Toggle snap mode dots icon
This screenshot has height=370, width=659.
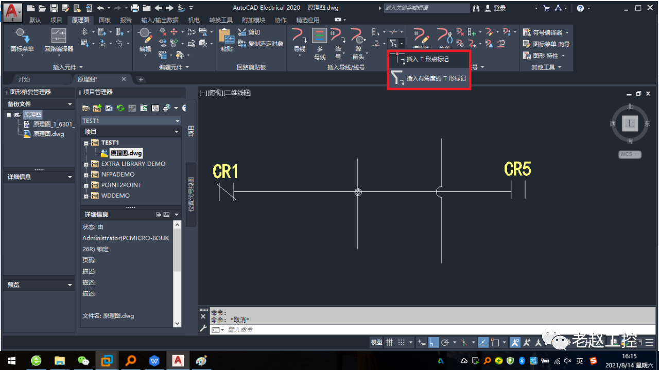pyautogui.click(x=402, y=342)
